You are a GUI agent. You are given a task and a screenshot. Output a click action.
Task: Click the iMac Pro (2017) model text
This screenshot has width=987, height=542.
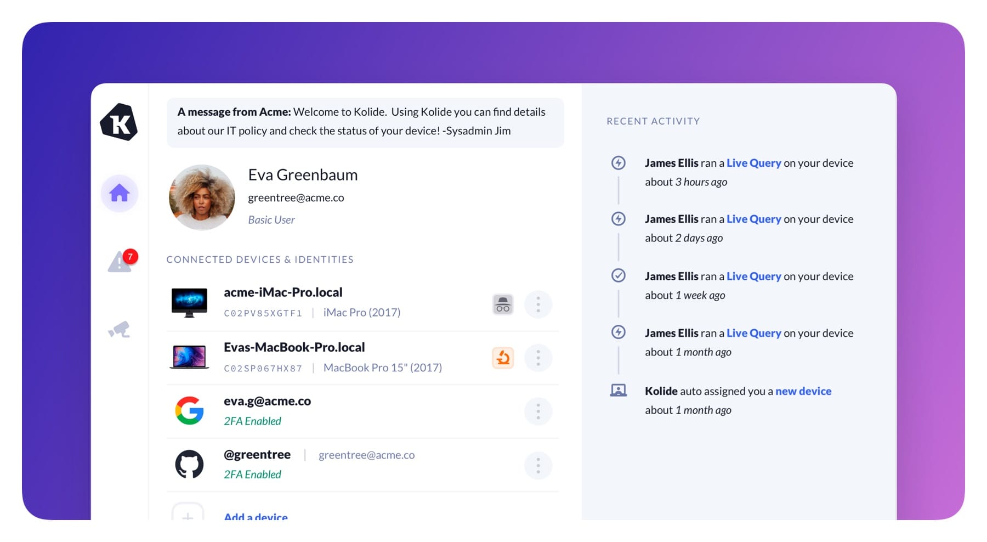362,313
